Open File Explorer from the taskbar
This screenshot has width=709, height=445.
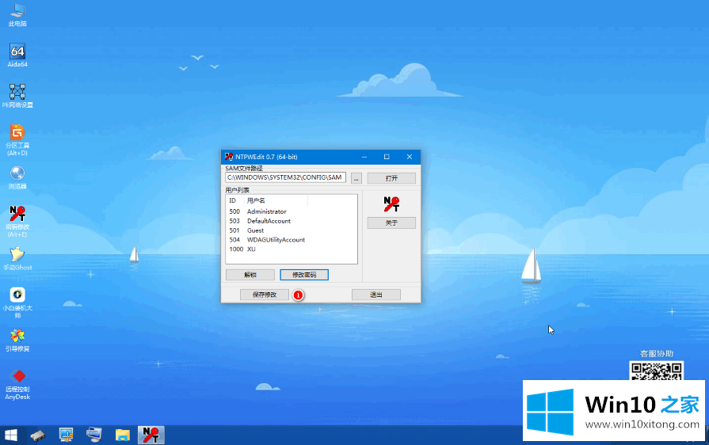[x=122, y=435]
